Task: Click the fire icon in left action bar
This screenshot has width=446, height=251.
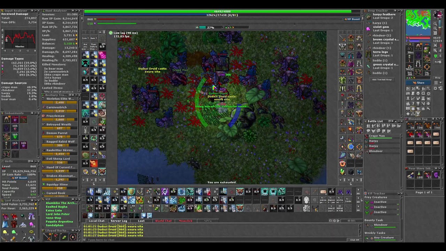Action: click(94, 163)
